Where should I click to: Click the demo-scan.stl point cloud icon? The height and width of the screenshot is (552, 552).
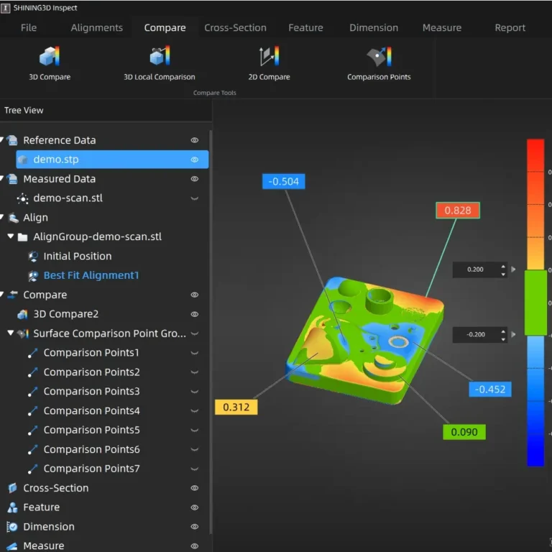pyautogui.click(x=22, y=198)
